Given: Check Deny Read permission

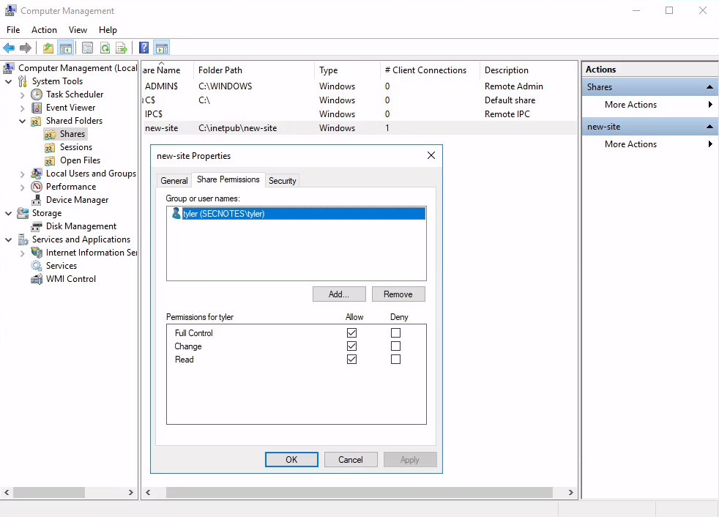Looking at the screenshot, I should tap(395, 360).
